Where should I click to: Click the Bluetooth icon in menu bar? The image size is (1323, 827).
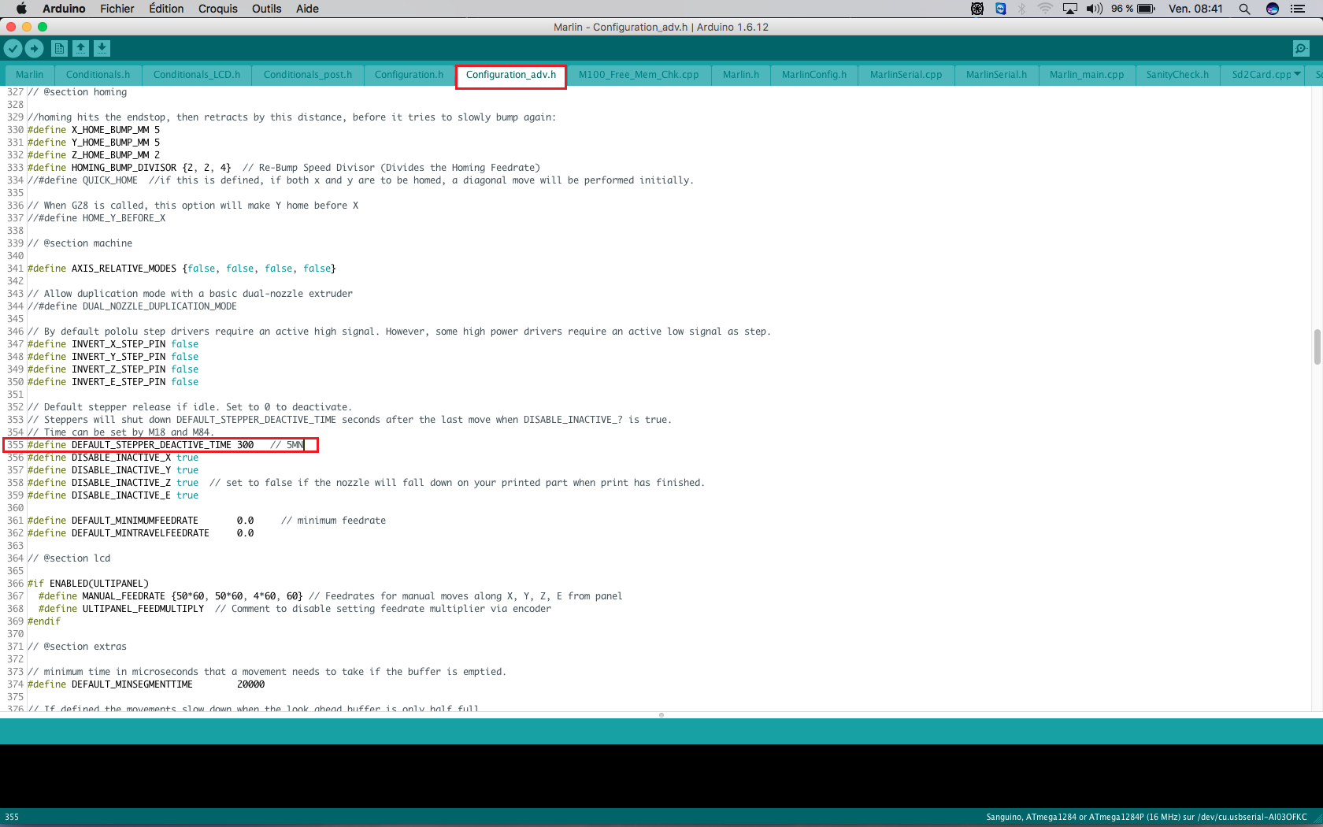tap(1022, 9)
